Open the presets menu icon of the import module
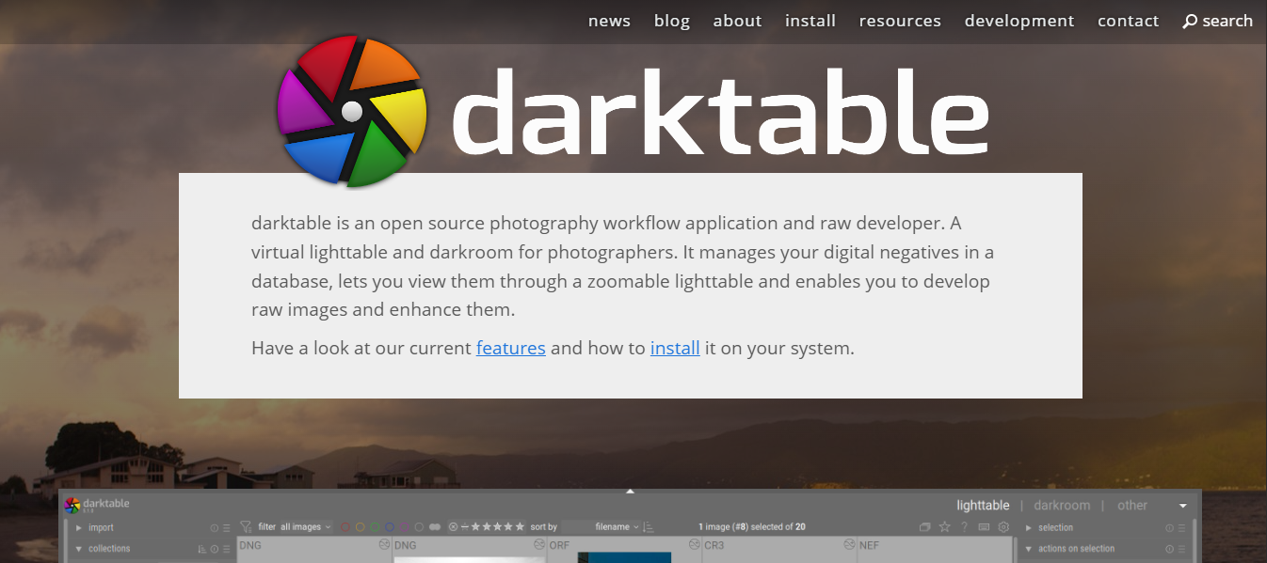The height and width of the screenshot is (563, 1267). pos(227,528)
